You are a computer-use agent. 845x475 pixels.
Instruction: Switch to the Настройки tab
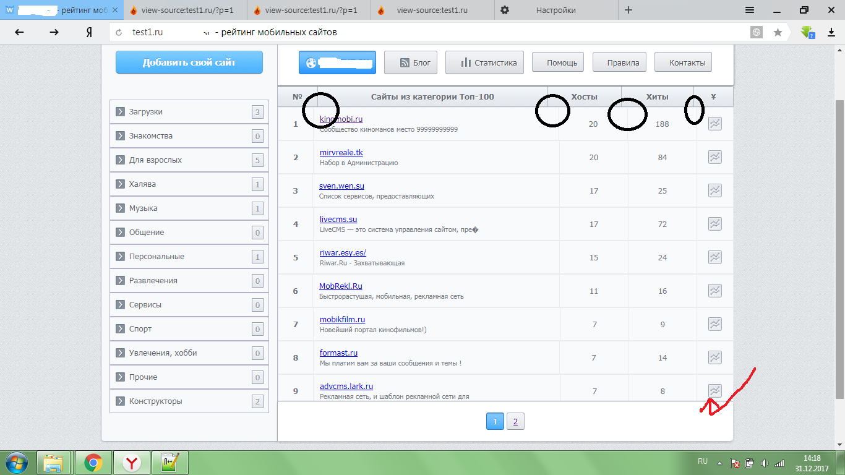555,10
